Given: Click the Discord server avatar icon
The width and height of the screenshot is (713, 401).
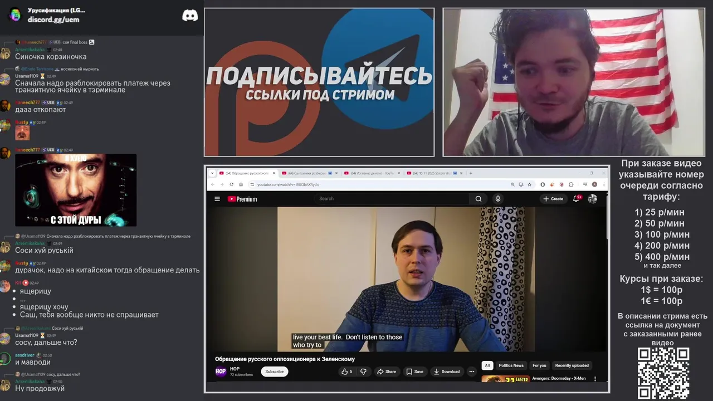Looking at the screenshot, I should pos(15,14).
